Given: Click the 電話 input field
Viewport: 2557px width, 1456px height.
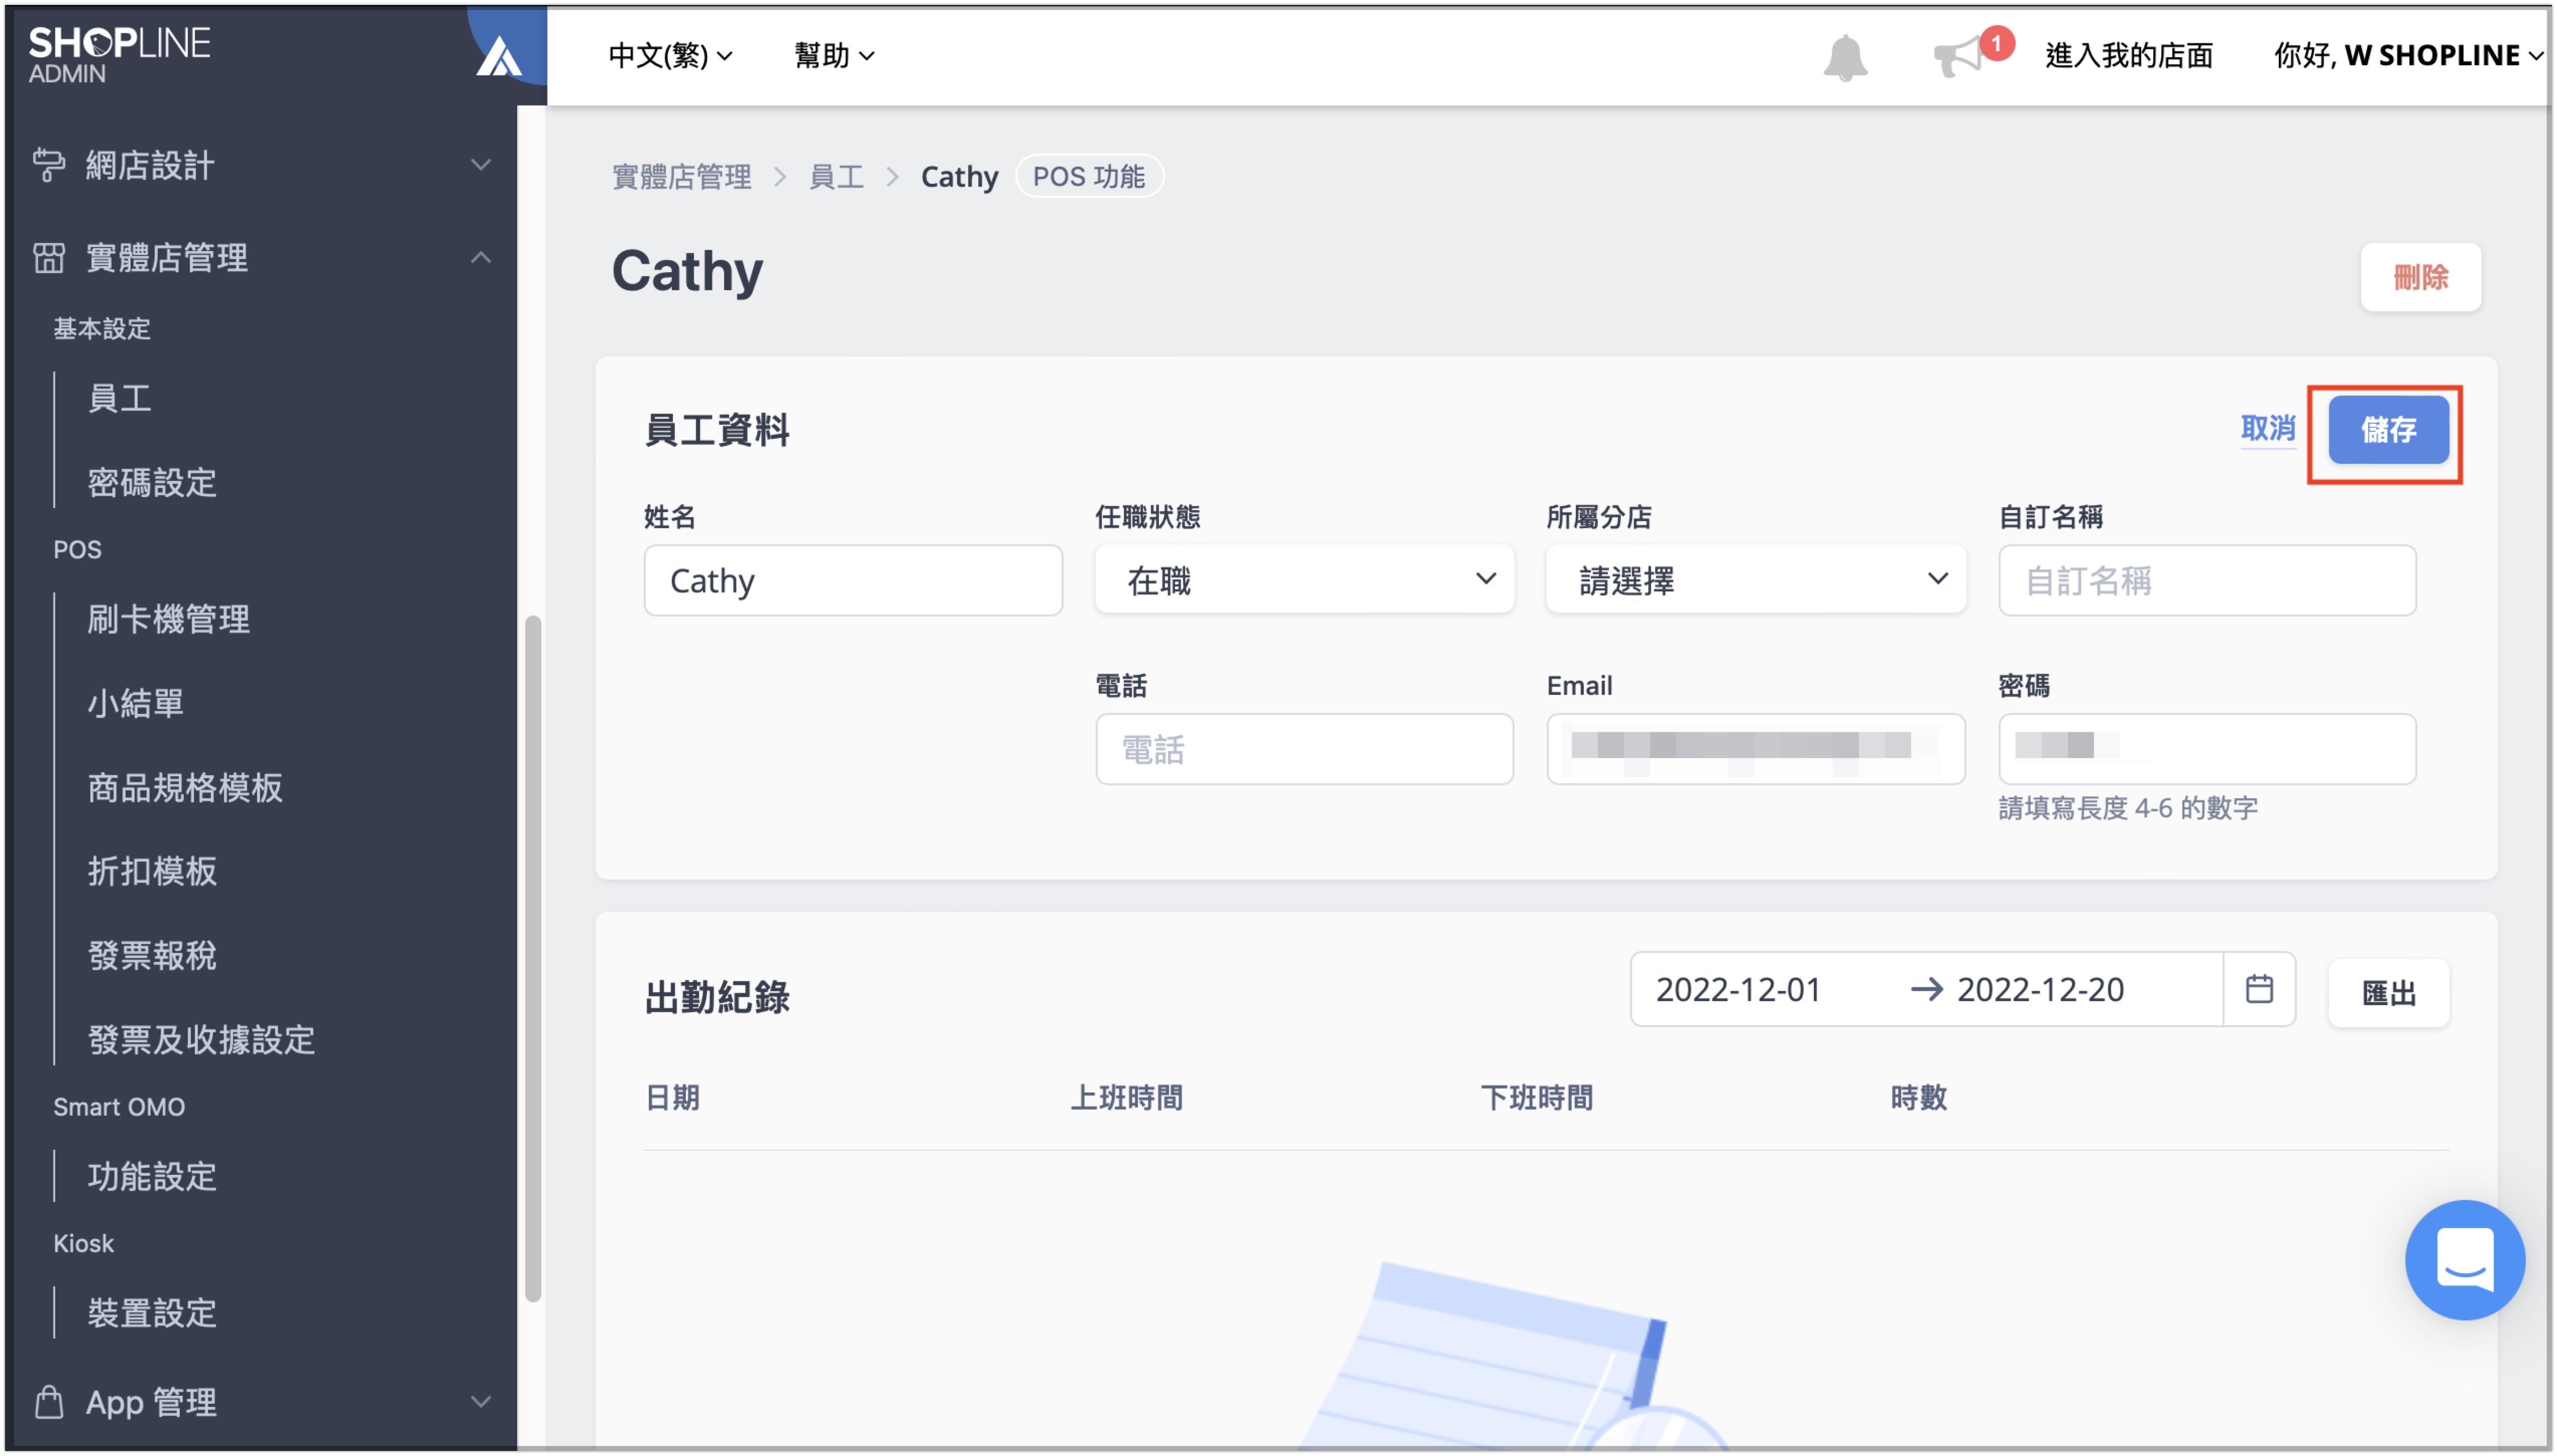Looking at the screenshot, I should (x=1304, y=749).
